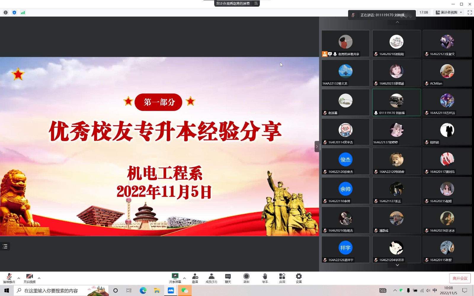Image resolution: width=474 pixels, height=296 pixels.
Task: Click 164A22120张皓俊 name label
Action: point(392,172)
